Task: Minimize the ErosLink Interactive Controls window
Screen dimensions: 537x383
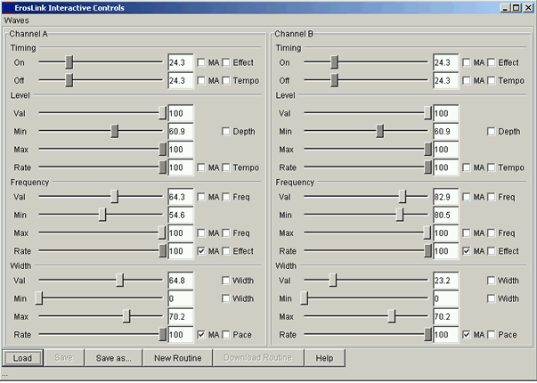Action: (x=505, y=7)
